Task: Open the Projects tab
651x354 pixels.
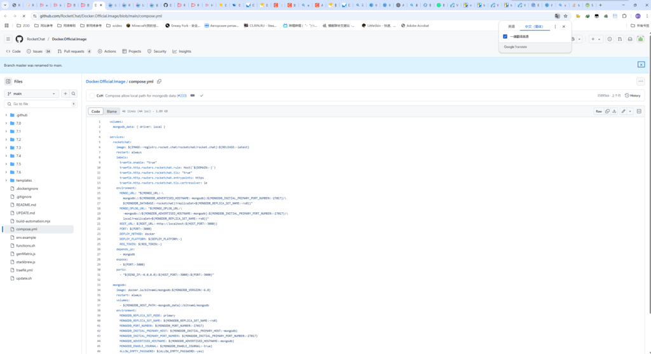Action: (132, 51)
